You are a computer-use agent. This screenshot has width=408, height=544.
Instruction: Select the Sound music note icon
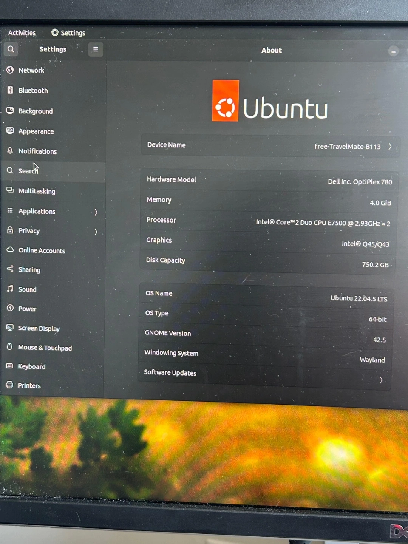(10, 289)
